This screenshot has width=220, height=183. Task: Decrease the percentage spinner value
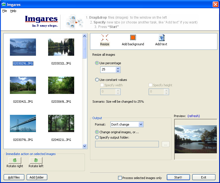pyautogui.click(x=118, y=71)
